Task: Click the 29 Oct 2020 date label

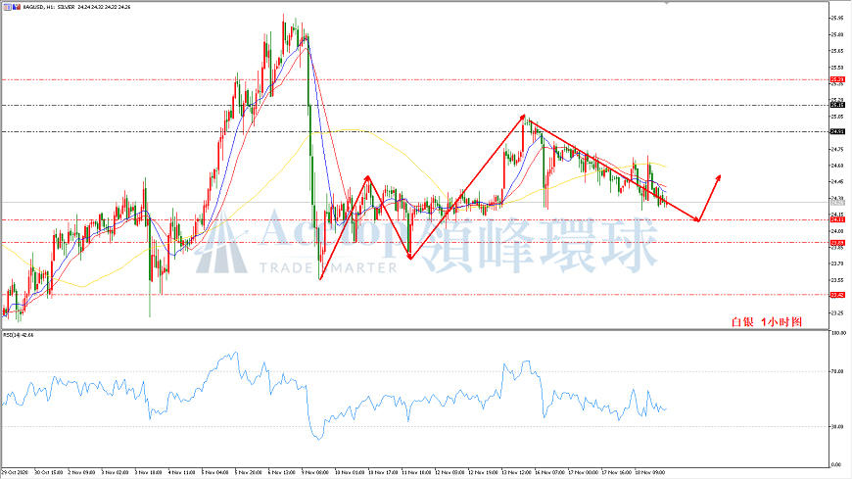Action: (x=17, y=472)
